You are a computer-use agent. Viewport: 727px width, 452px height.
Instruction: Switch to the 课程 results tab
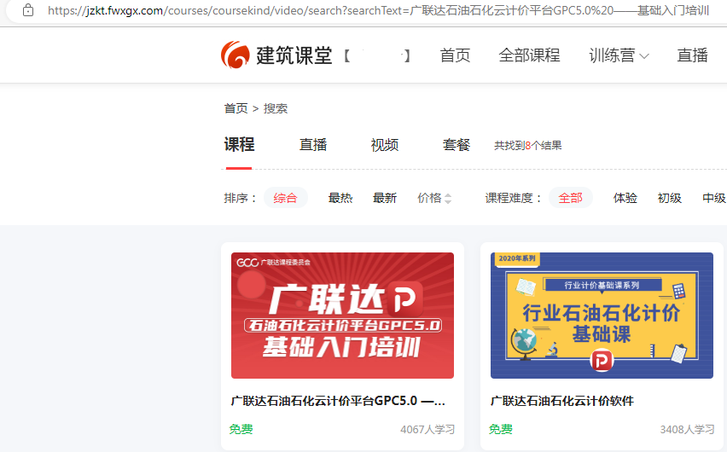pyautogui.click(x=239, y=145)
